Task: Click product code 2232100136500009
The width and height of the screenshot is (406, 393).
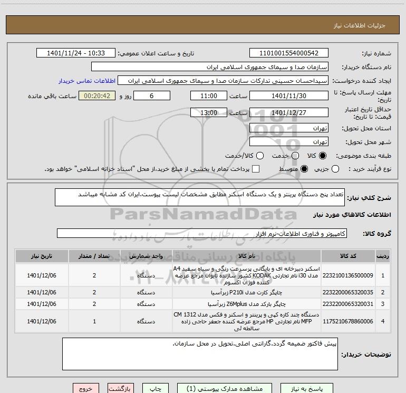Action: point(348,275)
